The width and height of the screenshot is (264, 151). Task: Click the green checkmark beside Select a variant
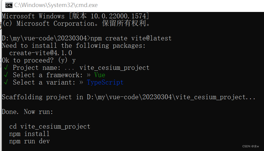(6, 82)
